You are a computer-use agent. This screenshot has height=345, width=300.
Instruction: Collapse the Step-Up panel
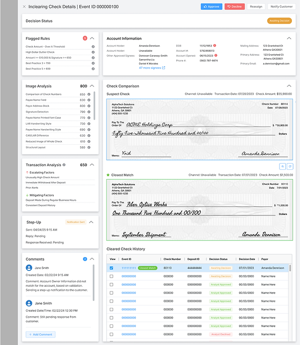(91, 222)
